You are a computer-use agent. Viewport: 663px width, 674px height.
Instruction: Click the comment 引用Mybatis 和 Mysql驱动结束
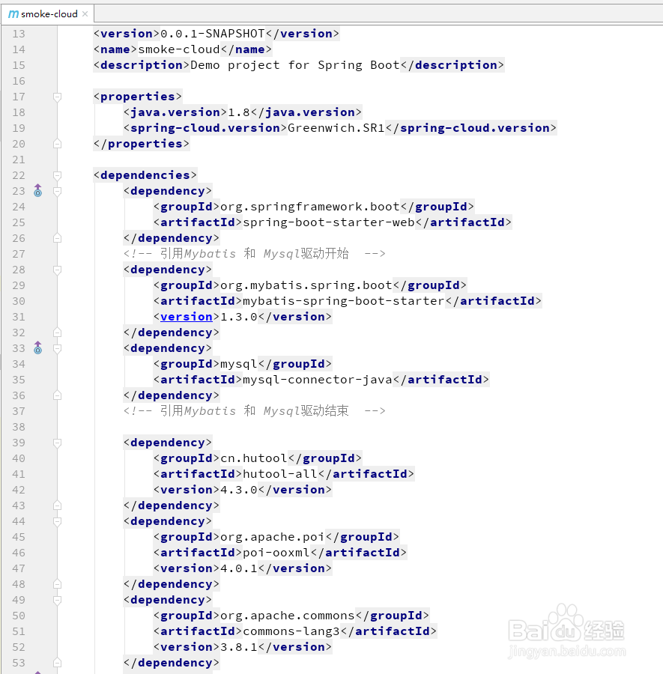coord(254,411)
